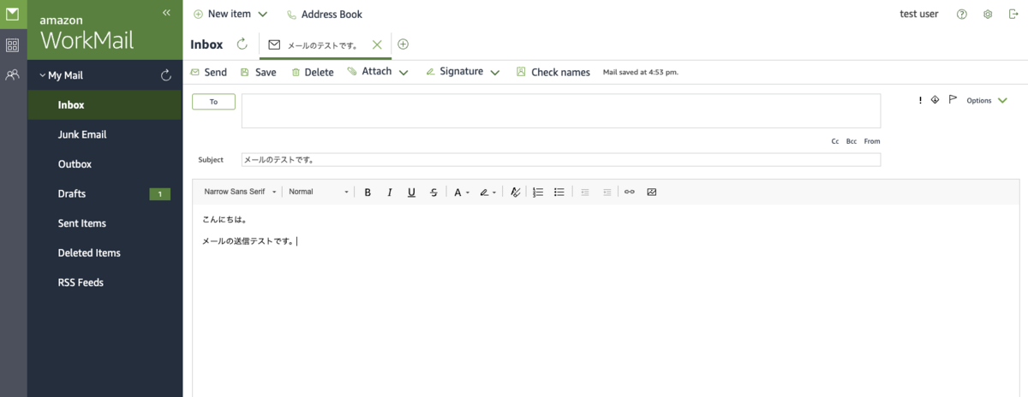Click the test user account name
This screenshot has width=1028, height=397.
click(919, 15)
